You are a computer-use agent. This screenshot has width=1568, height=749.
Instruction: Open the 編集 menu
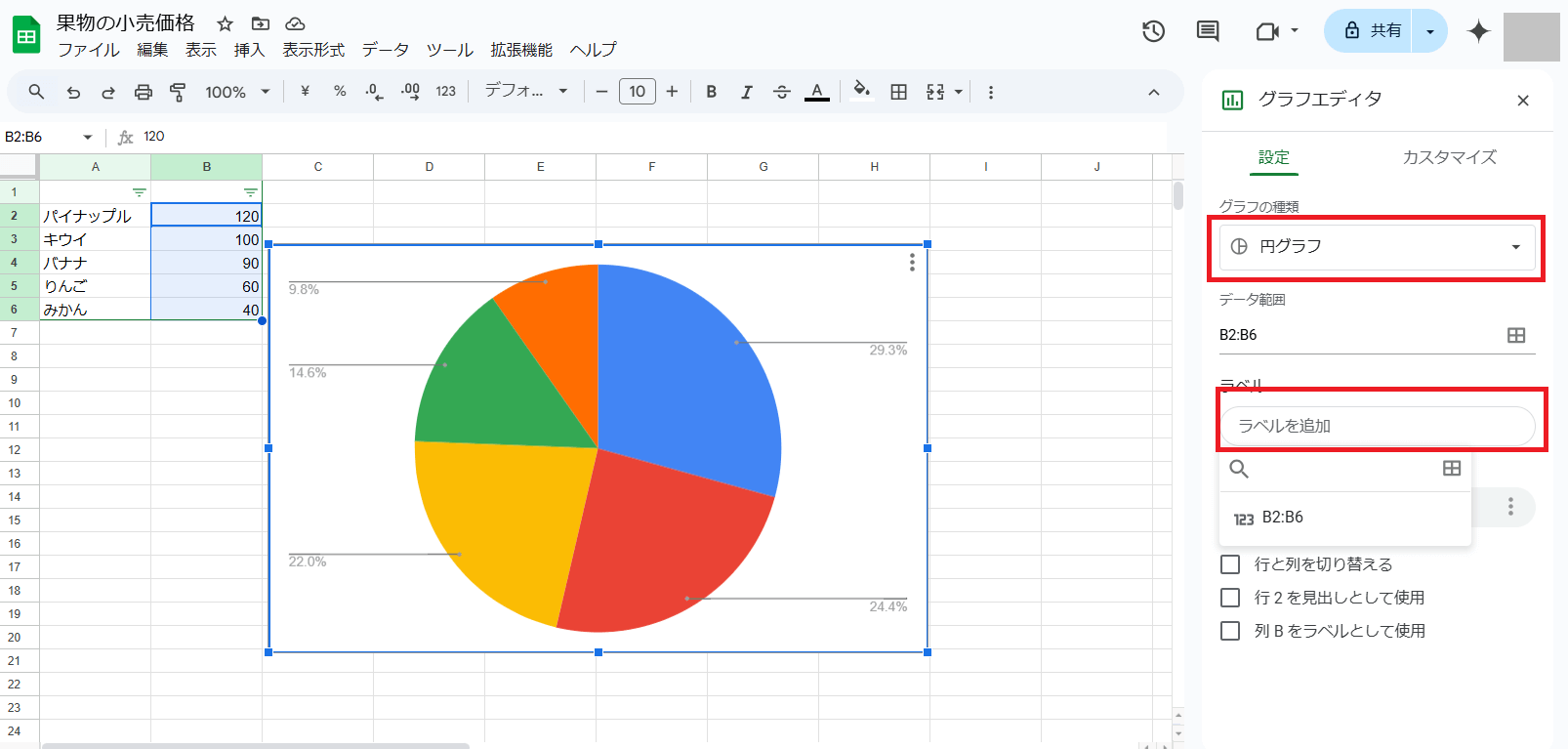click(152, 50)
